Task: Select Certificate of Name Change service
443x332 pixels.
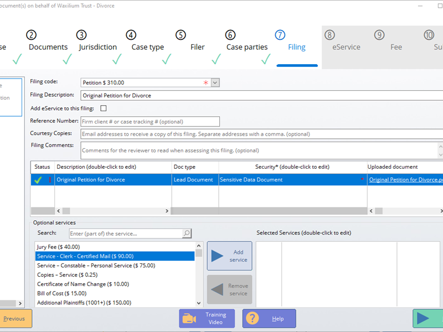Action: coord(83,284)
